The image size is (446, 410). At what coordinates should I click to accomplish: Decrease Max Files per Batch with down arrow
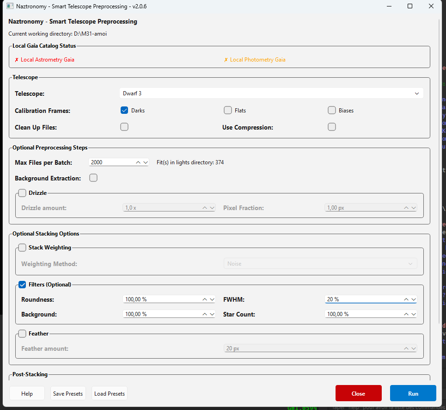pyautogui.click(x=145, y=162)
